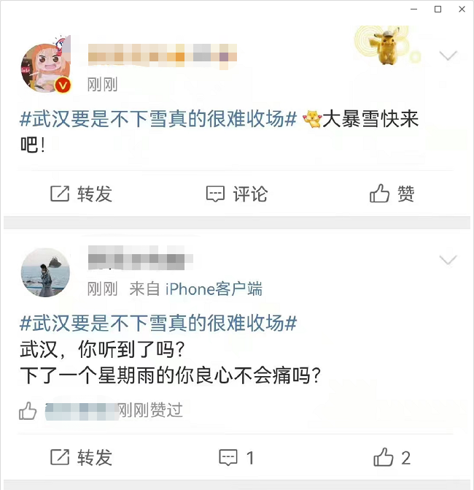This screenshot has height=490, width=474.
Task: Expand the first post's chevron menu
Action: point(448,55)
